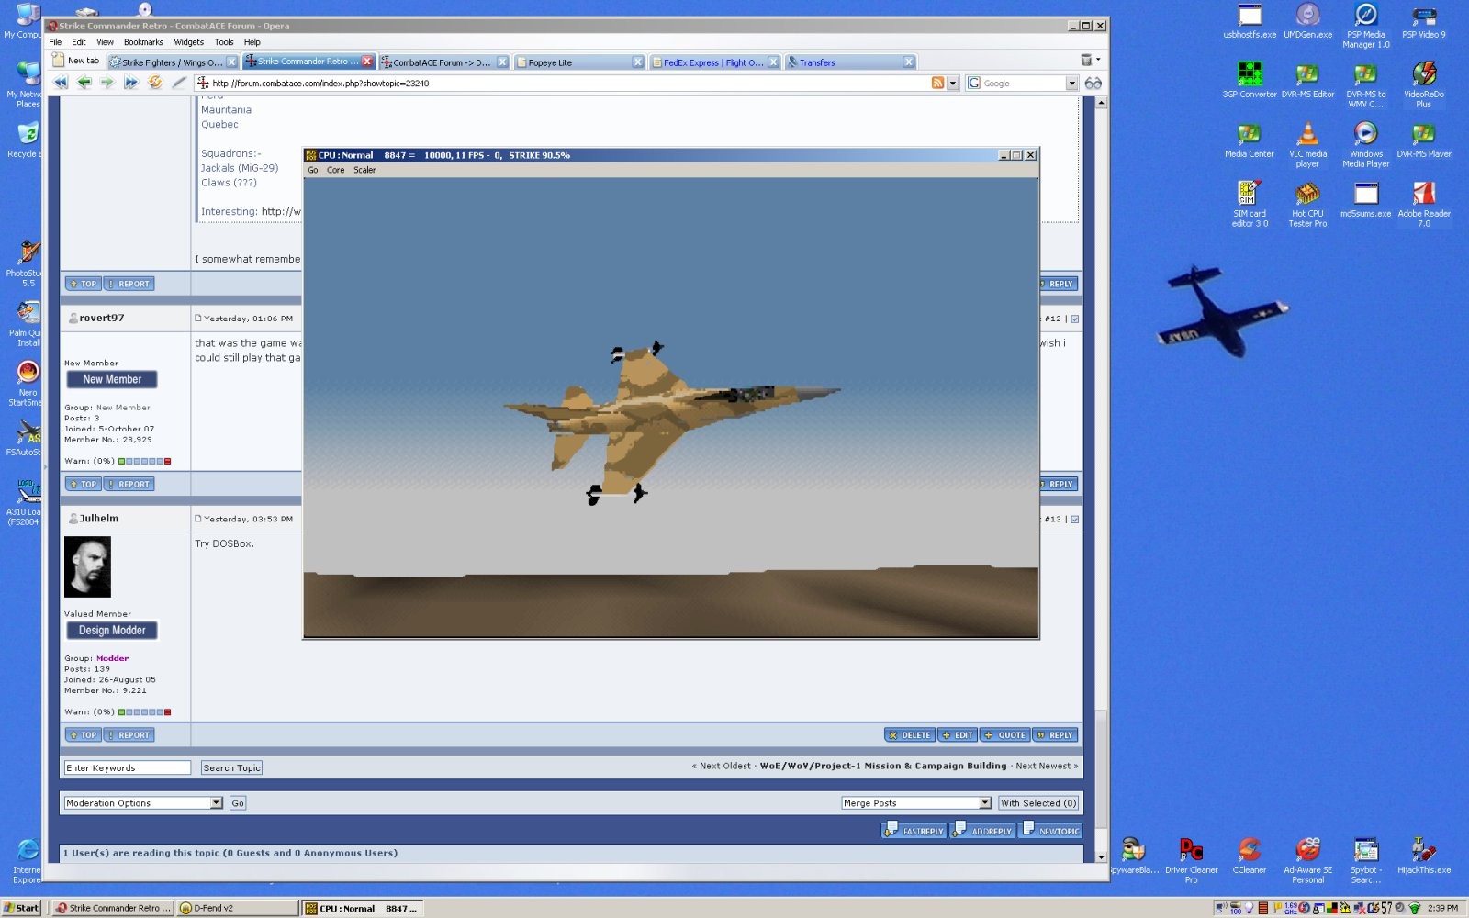
Task: Open Media Center desktop icon
Action: [1250, 140]
